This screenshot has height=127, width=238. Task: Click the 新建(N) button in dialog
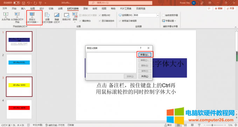pos(145,55)
